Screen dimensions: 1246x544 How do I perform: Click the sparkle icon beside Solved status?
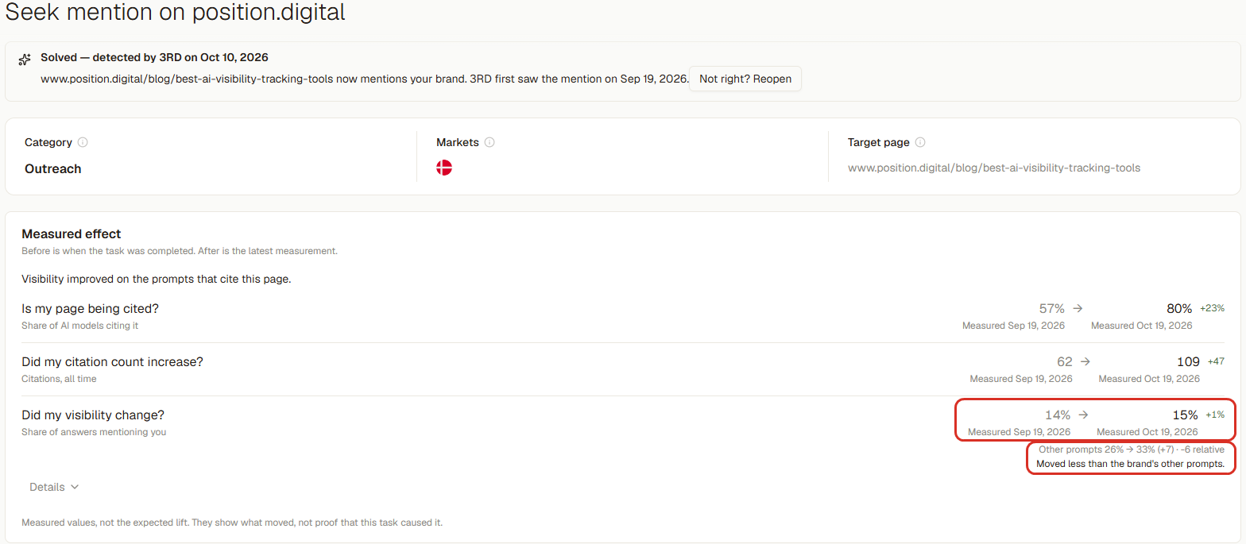[25, 59]
